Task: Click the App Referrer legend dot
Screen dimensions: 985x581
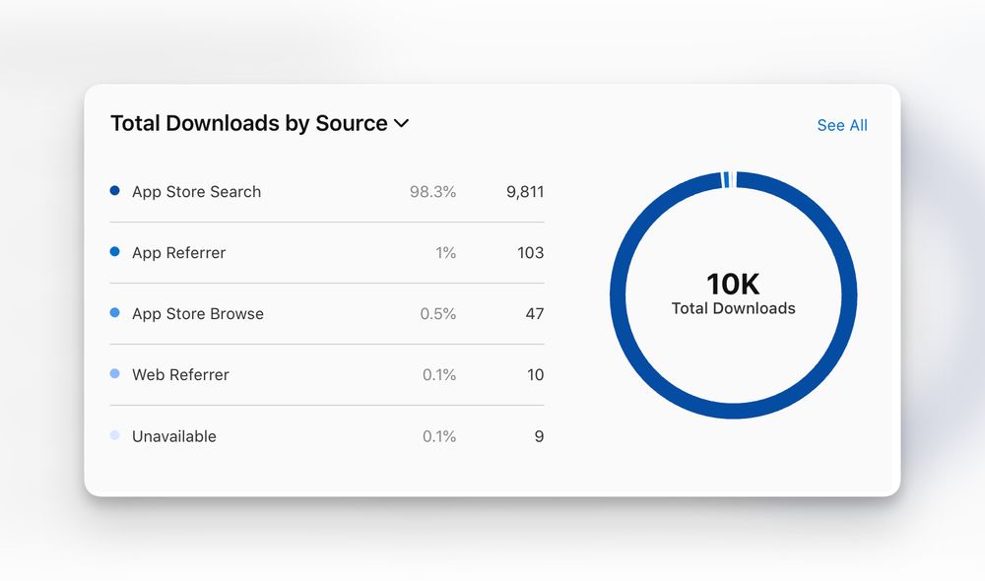Action: click(x=114, y=251)
